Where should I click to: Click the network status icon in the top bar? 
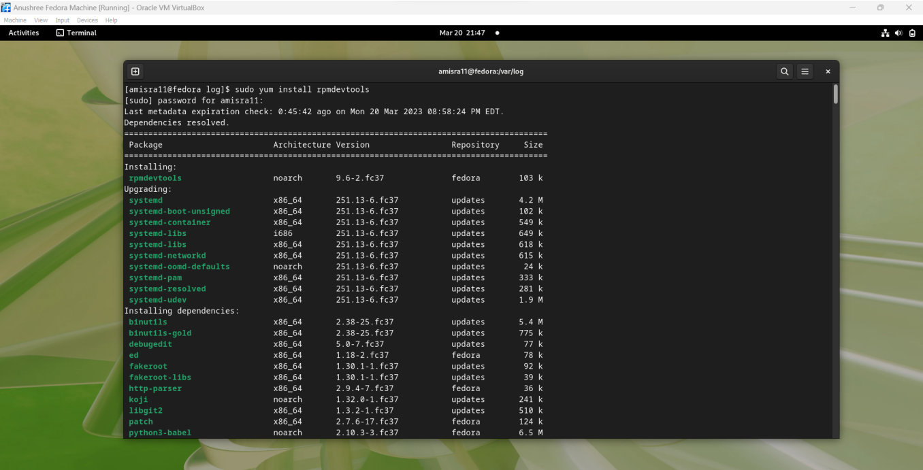pos(885,32)
